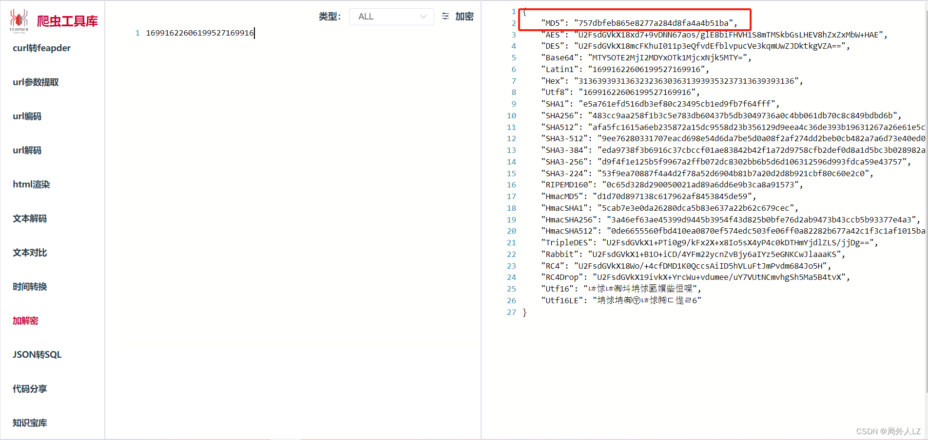Open the ALL type dropdown
Screen dimensions: 928x440
(391, 17)
